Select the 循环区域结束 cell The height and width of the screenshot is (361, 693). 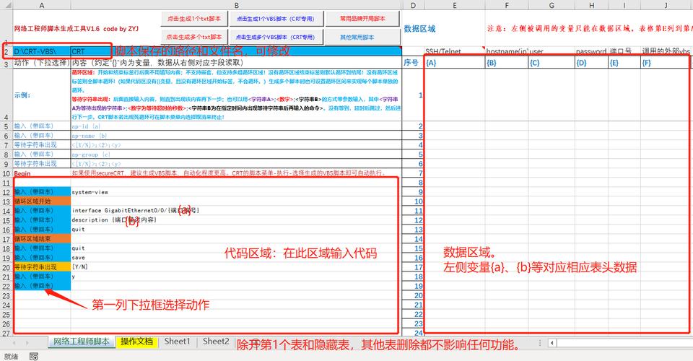click(x=42, y=239)
